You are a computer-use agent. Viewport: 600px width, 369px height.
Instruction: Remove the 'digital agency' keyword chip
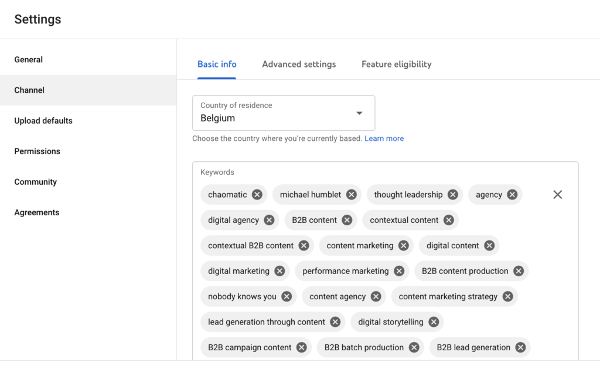tap(269, 220)
